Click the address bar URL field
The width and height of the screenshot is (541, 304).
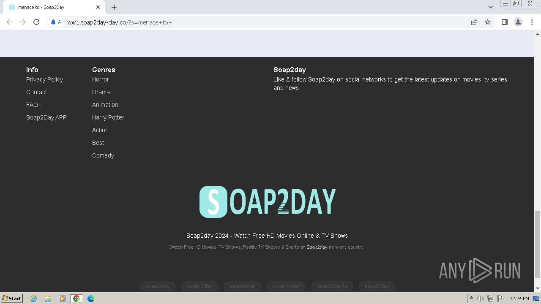coord(266,22)
